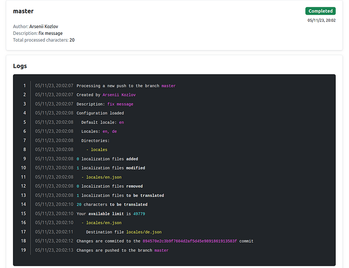The width and height of the screenshot is (349, 268).
Task: Click the timestamp 05/11/23, 20:02 under Completed
Action: [x=321, y=20]
